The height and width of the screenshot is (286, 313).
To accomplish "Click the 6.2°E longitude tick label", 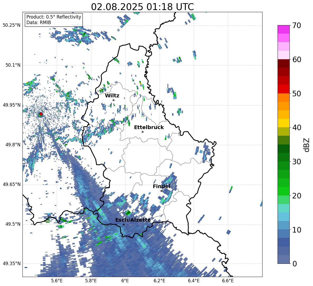I will click(x=159, y=281).
